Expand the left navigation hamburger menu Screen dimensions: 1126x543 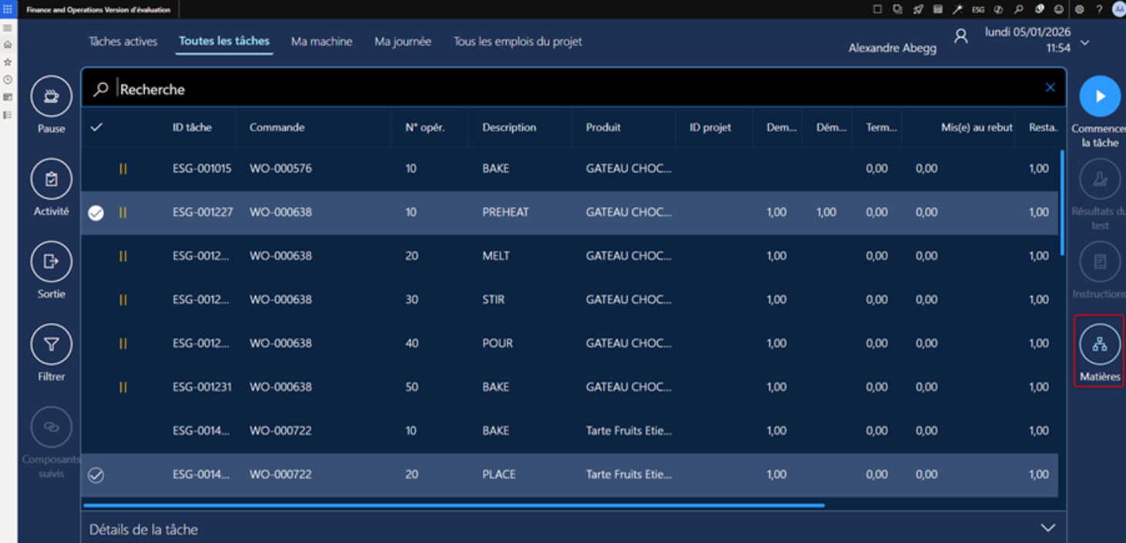point(8,28)
